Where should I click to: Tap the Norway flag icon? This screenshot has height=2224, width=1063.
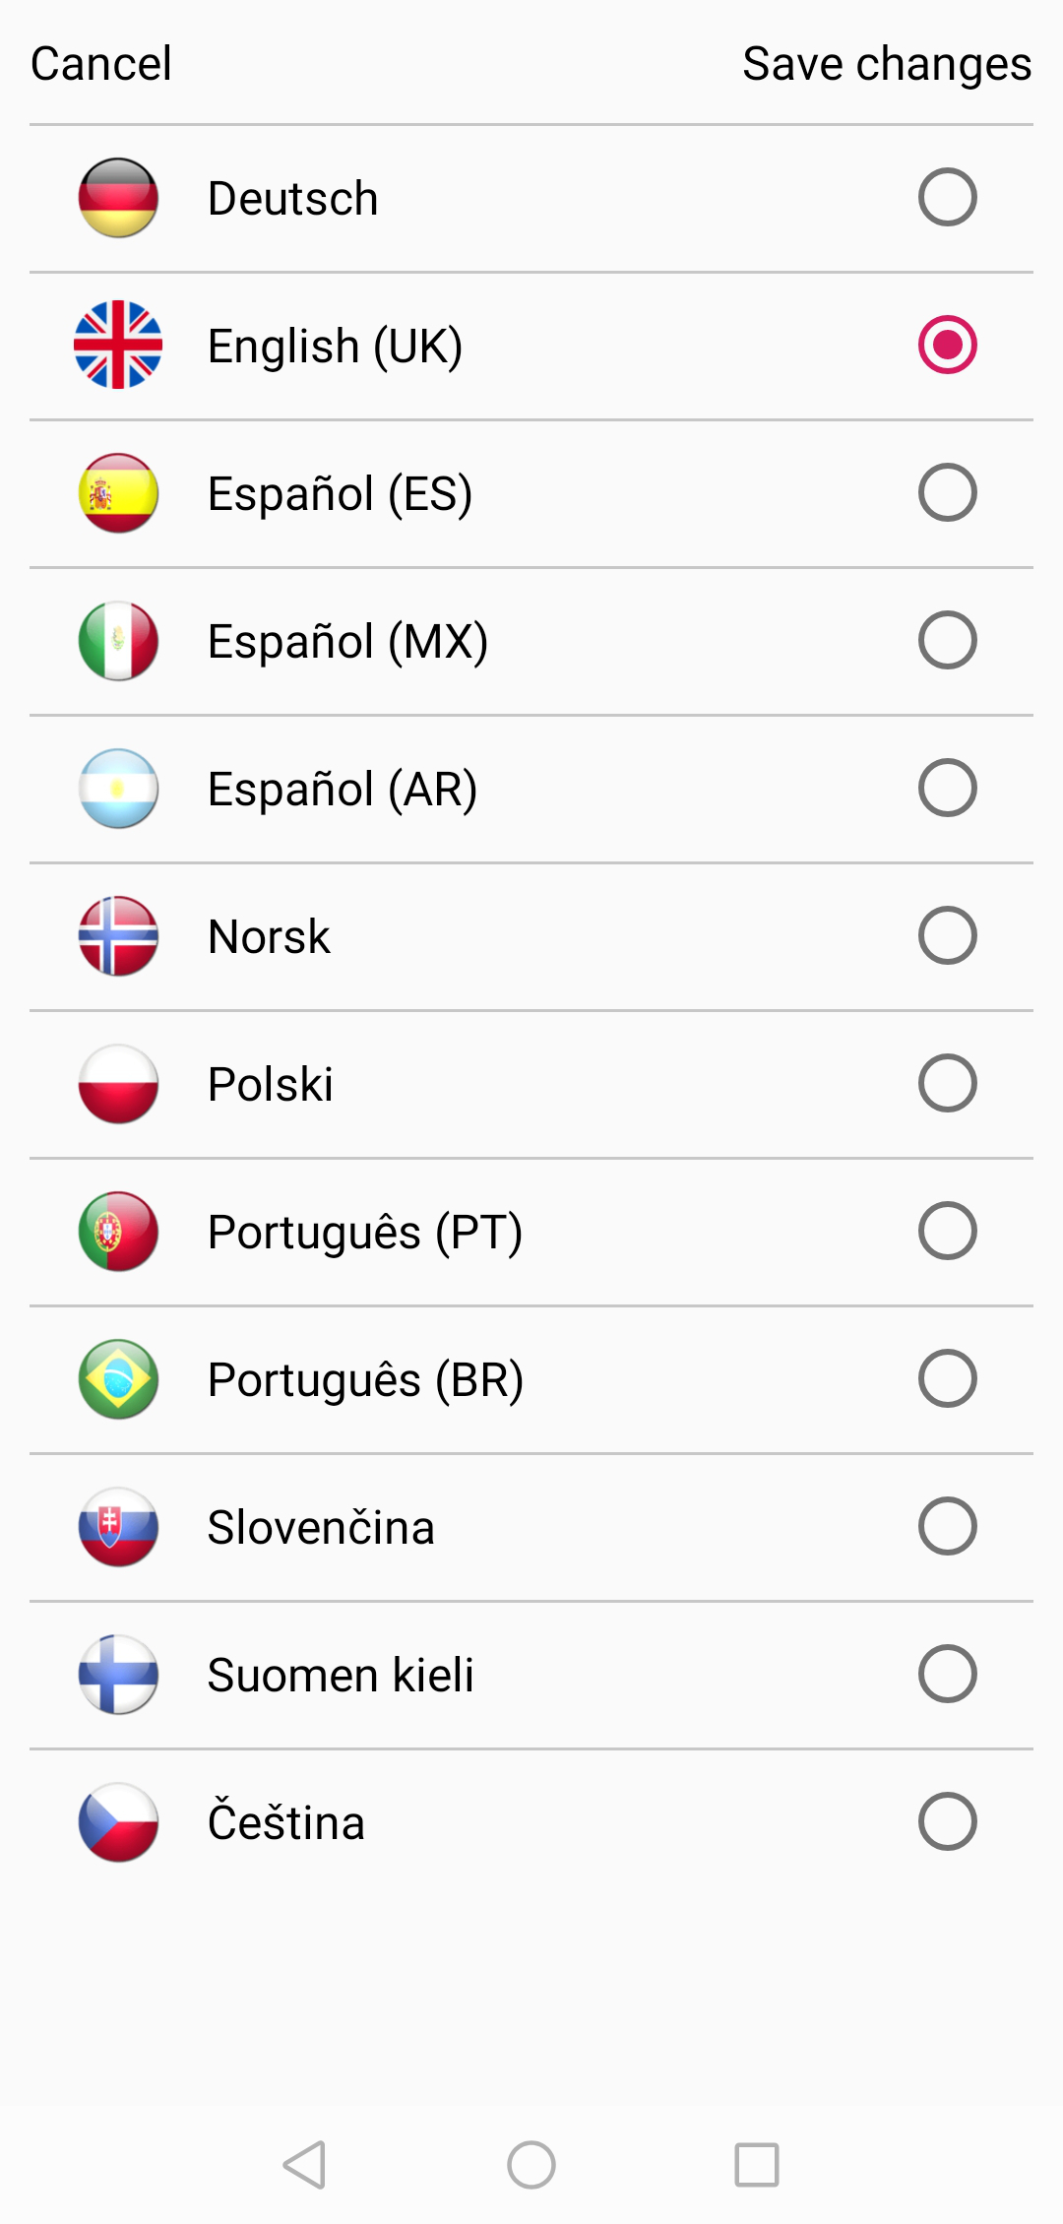tap(118, 936)
